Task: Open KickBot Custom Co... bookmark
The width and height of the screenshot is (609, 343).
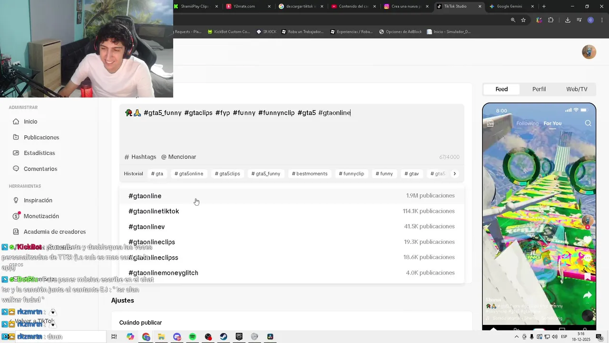Action: (x=229, y=32)
